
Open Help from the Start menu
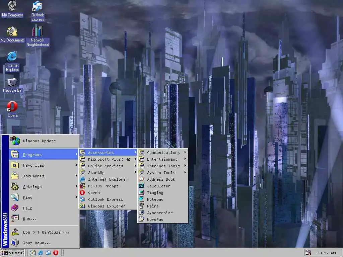44,208
